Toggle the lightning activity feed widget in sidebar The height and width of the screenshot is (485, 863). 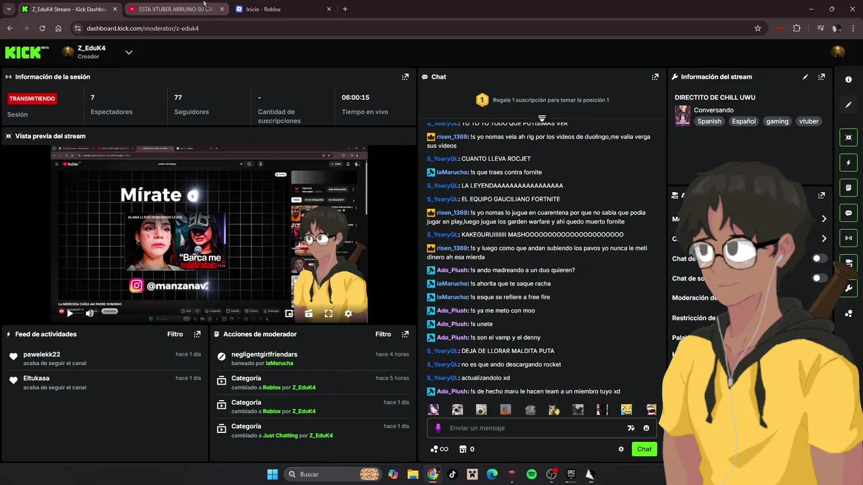tap(848, 162)
